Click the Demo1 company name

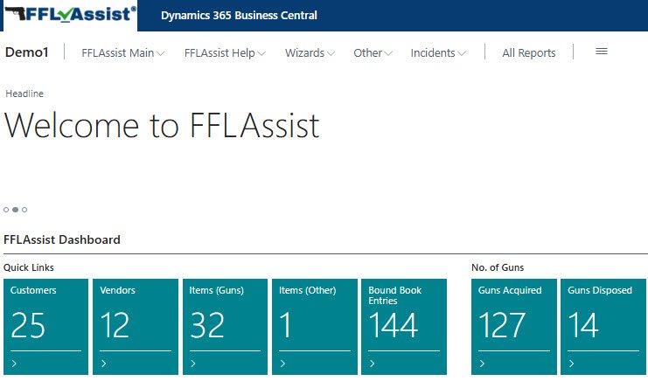coord(27,52)
